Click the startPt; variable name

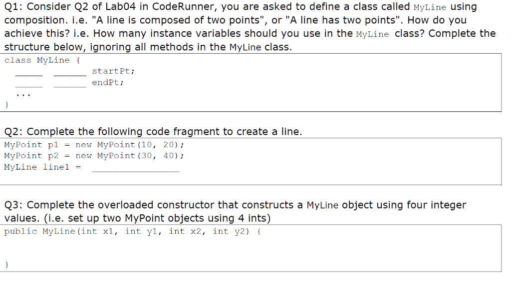tap(113, 71)
